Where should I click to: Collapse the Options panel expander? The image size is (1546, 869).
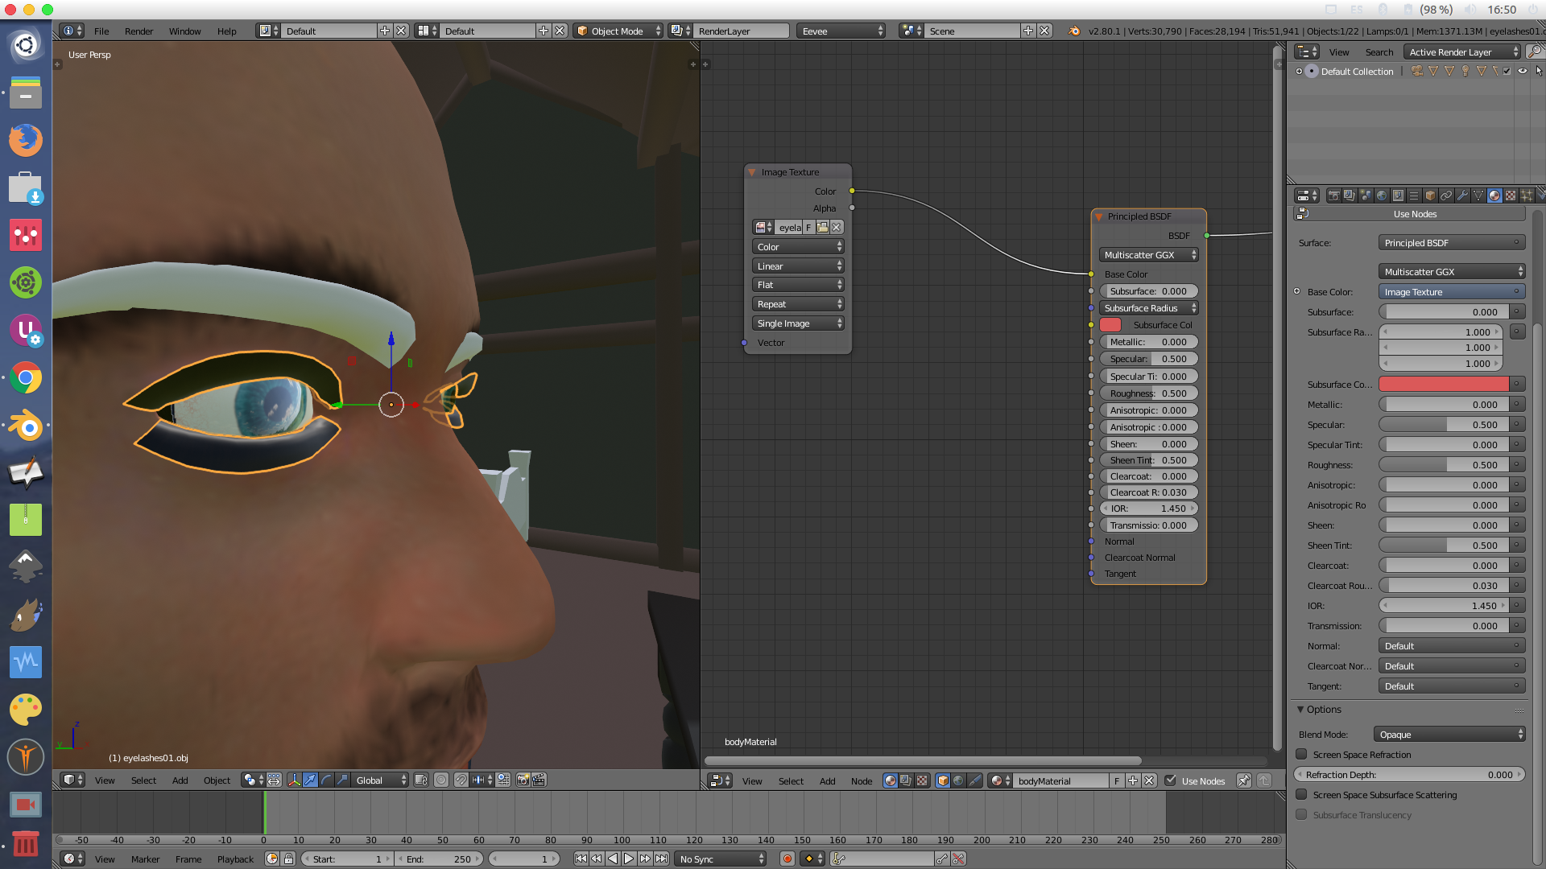click(x=1300, y=710)
